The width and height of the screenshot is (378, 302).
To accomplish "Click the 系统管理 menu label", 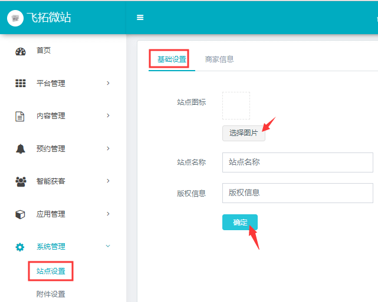I will tap(51, 247).
